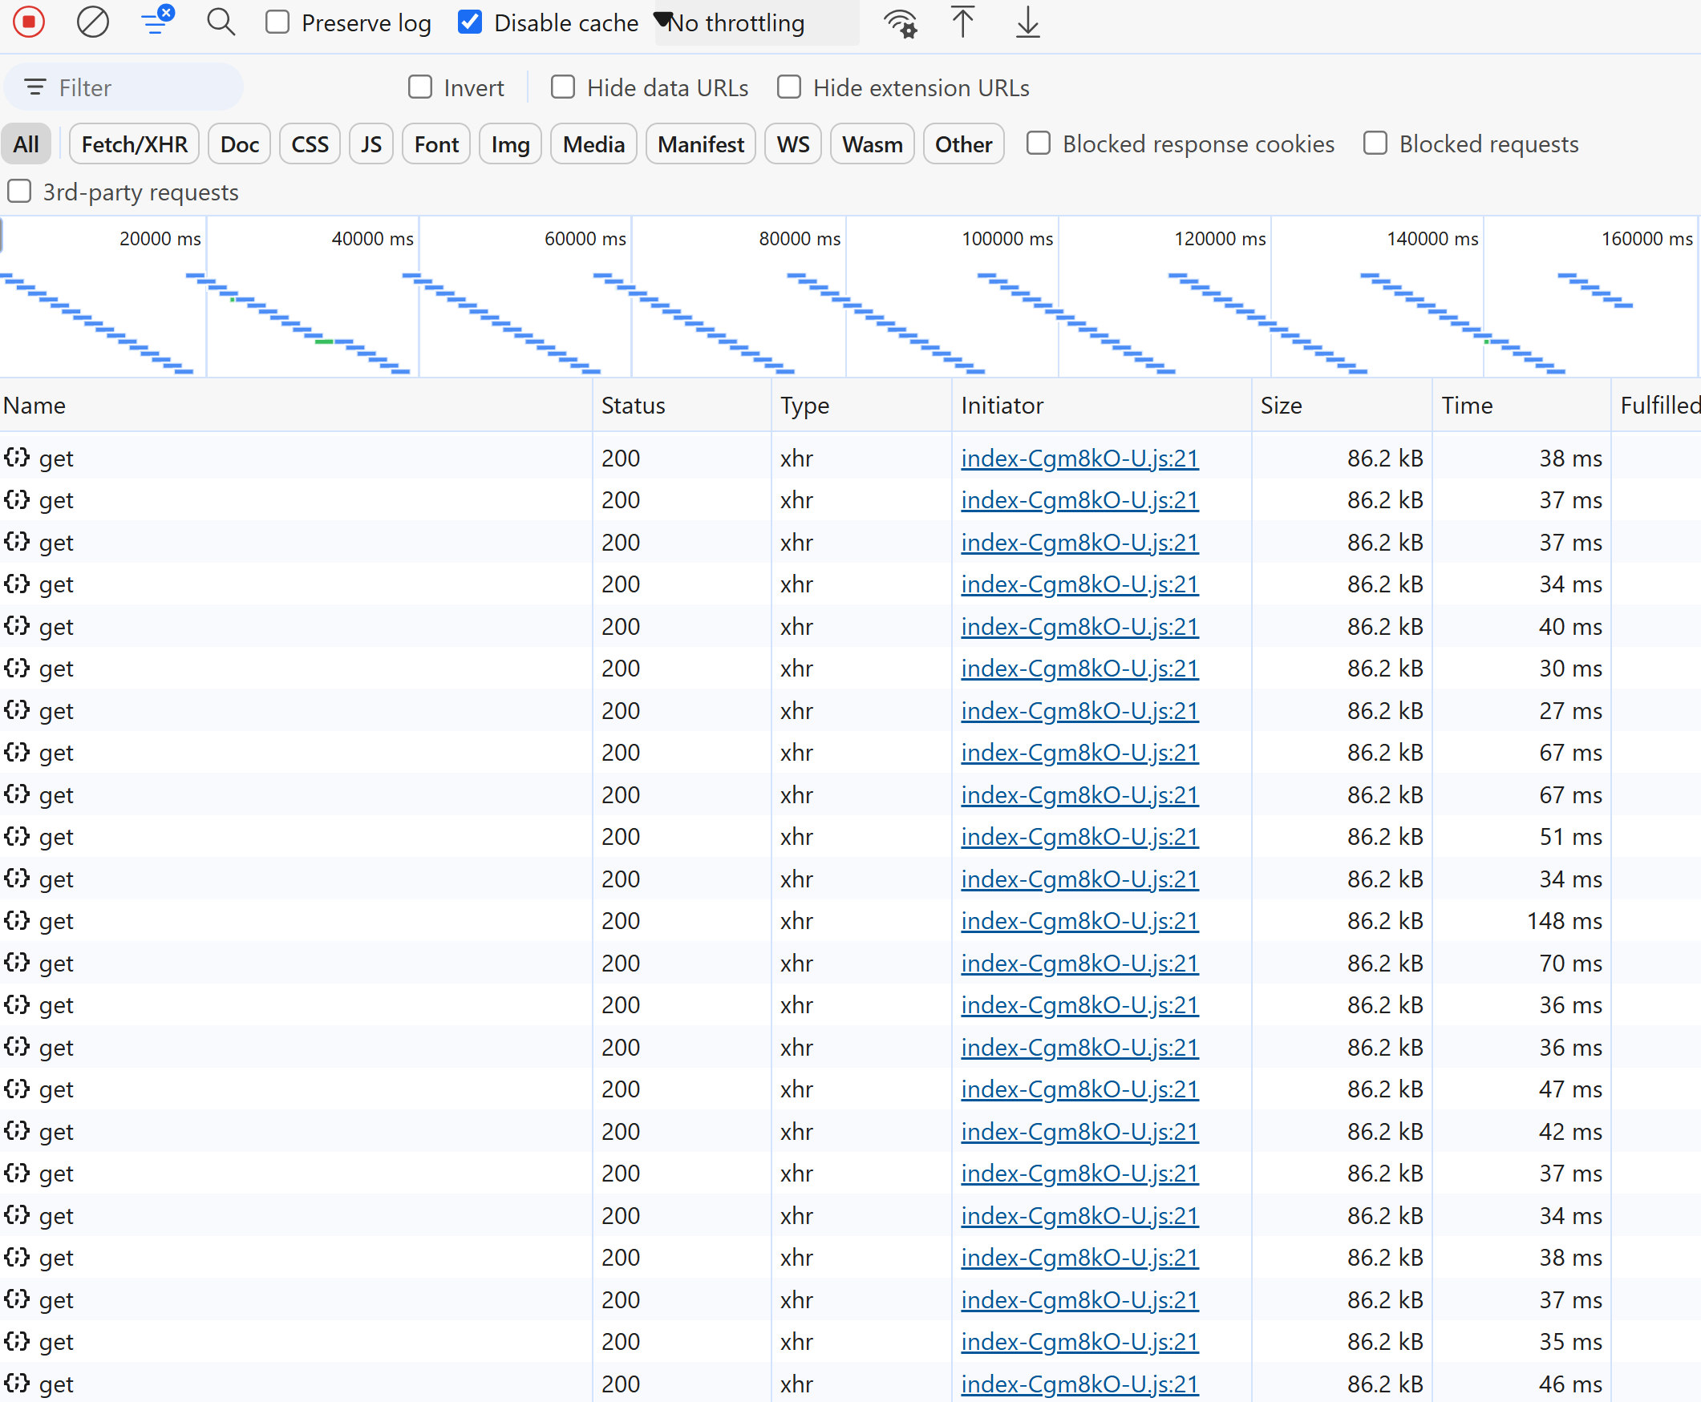Import HAR file with upload arrow
The width and height of the screenshot is (1701, 1402).
(962, 22)
